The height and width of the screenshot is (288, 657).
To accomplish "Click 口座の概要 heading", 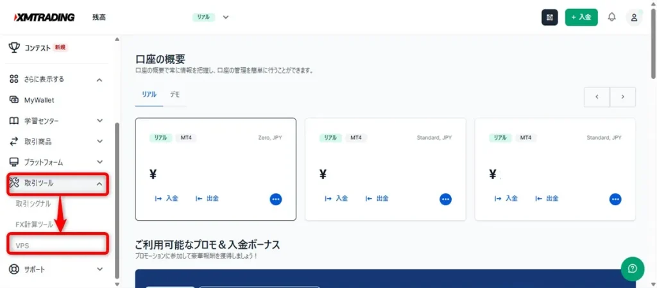I will 160,59.
